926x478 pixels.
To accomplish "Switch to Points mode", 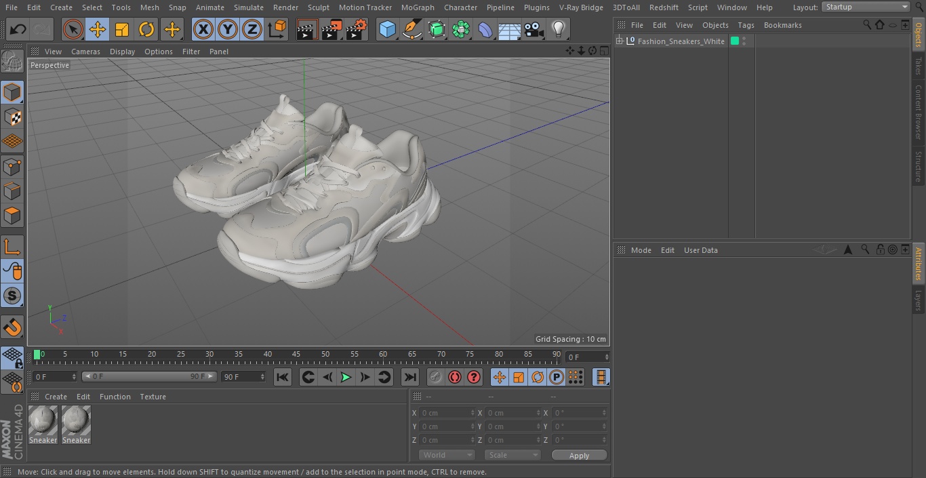I will tap(12, 166).
